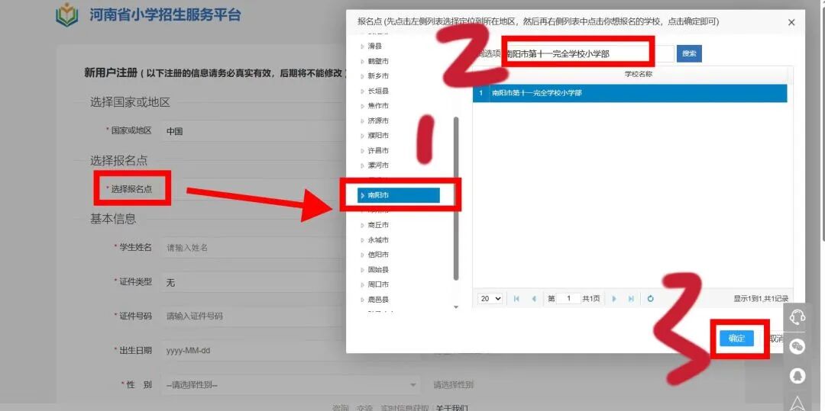
Task: Expand the 新乡市 tree node
Action: point(362,76)
